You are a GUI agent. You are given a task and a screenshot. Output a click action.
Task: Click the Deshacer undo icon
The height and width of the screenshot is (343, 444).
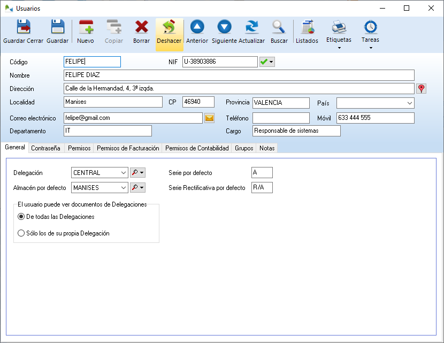pos(169,29)
